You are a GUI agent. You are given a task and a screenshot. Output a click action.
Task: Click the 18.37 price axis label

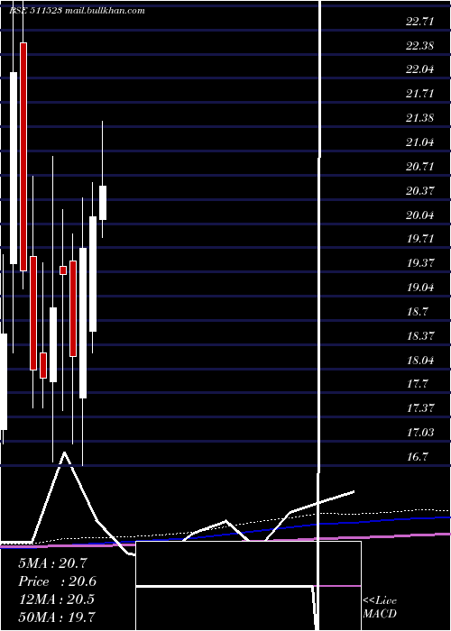(x=420, y=335)
